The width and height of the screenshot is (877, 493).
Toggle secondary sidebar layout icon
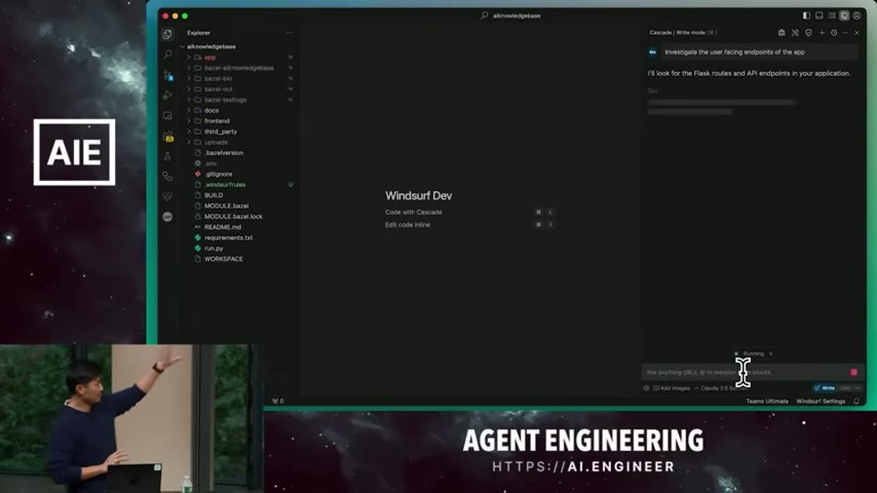[x=831, y=16]
